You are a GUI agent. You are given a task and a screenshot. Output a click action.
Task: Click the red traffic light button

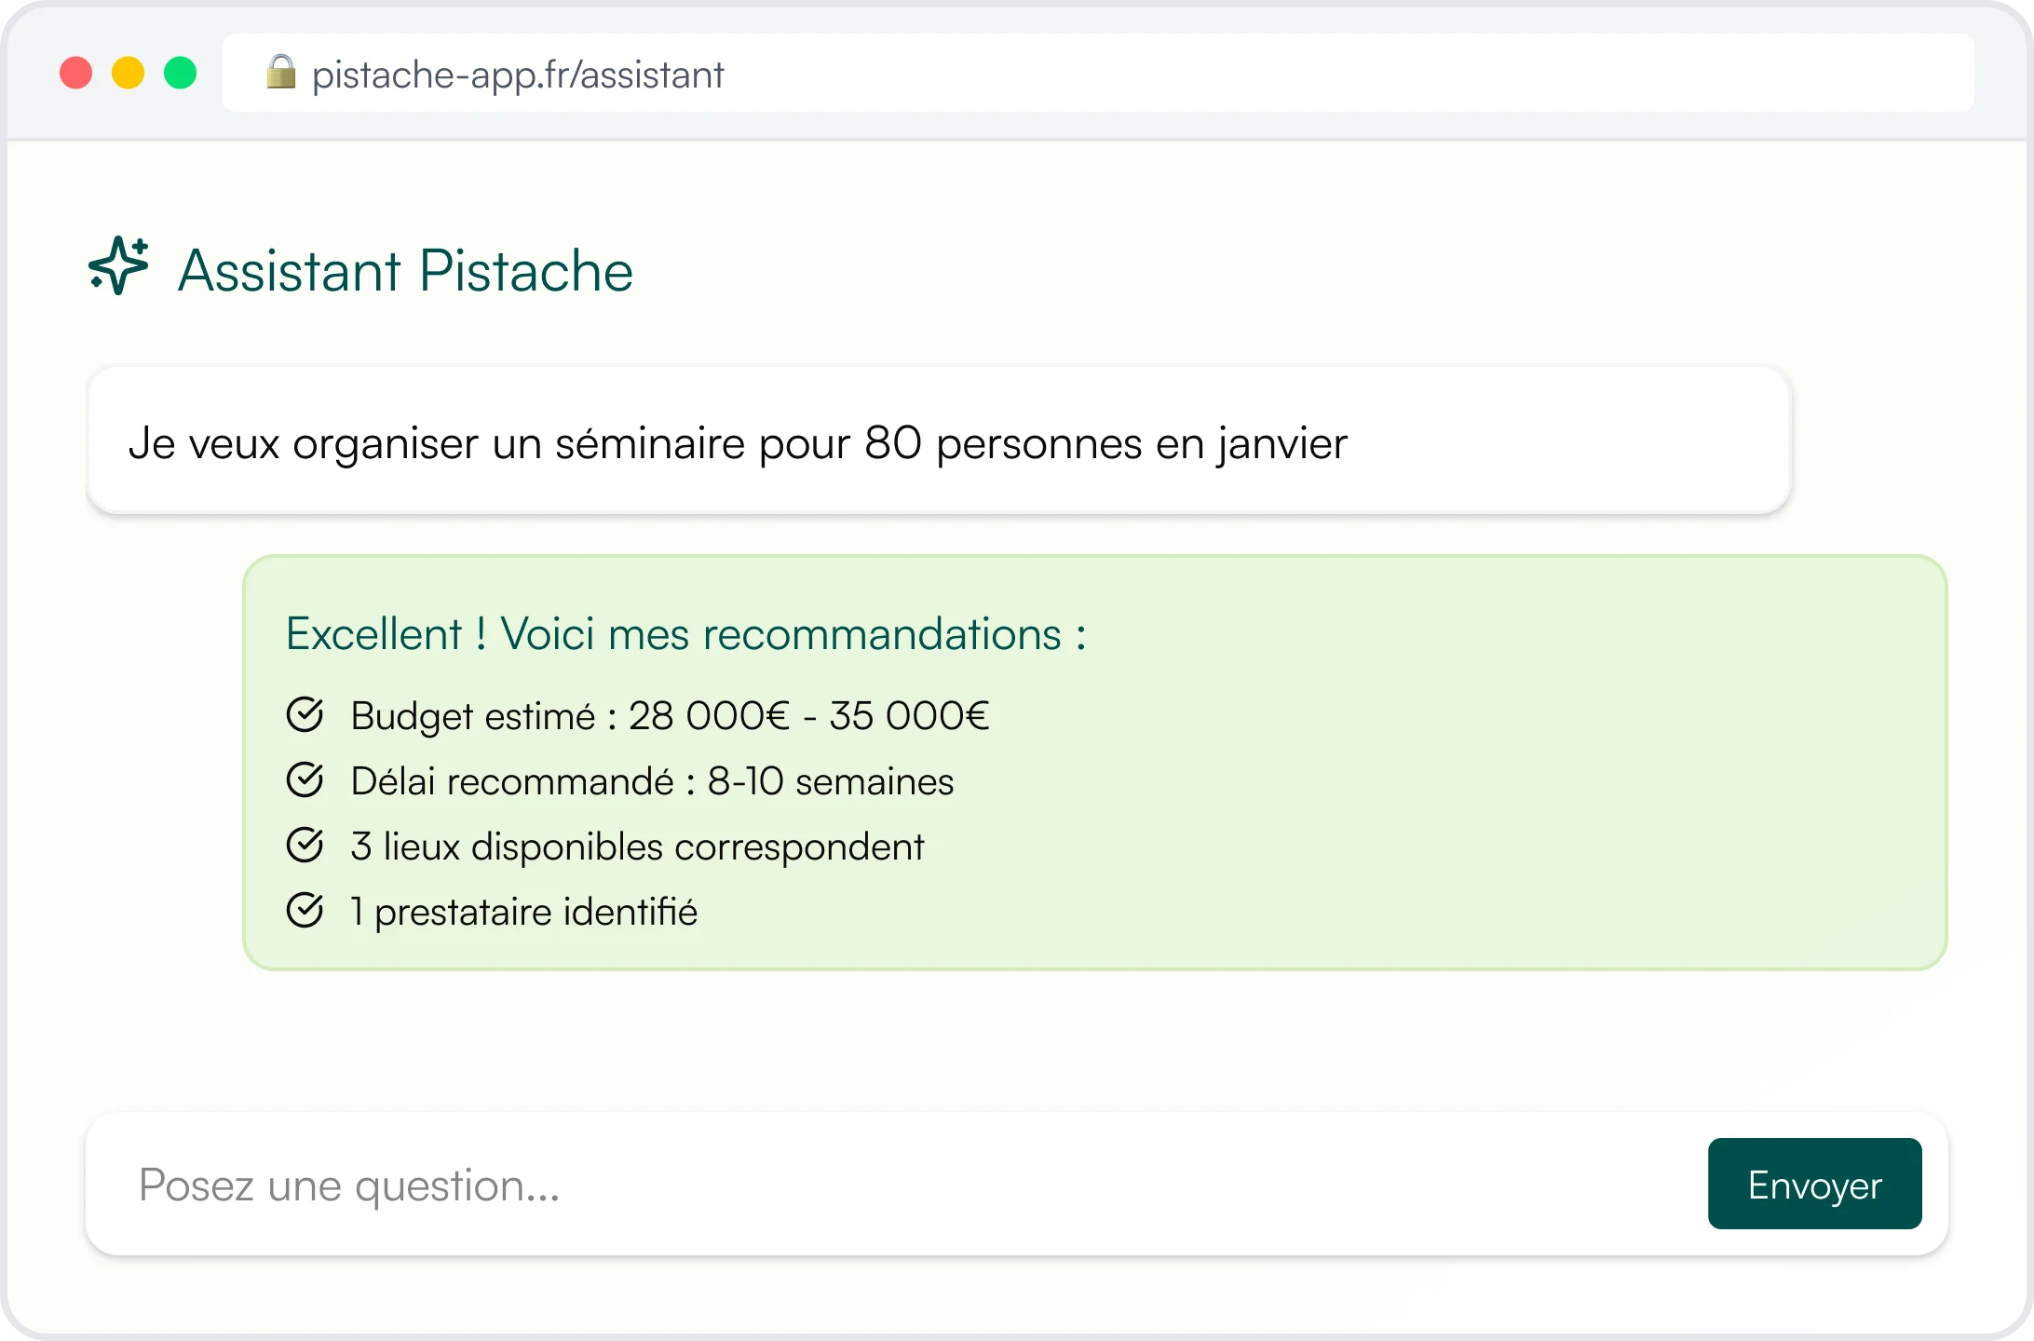pos(75,73)
